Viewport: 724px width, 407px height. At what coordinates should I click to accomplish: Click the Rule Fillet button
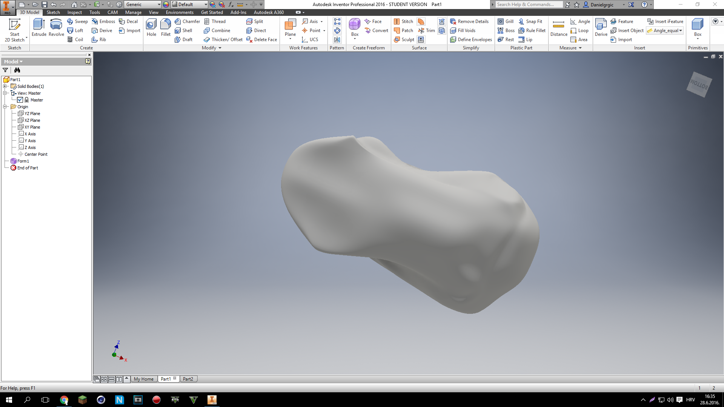point(532,31)
